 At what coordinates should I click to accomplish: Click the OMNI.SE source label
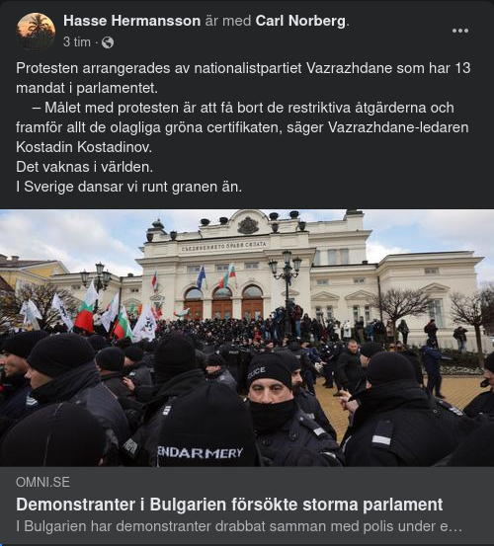click(x=42, y=482)
